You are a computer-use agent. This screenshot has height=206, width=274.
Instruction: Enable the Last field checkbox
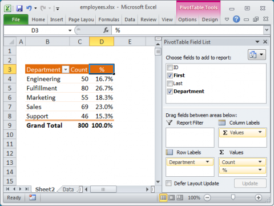pyautogui.click(x=170, y=84)
